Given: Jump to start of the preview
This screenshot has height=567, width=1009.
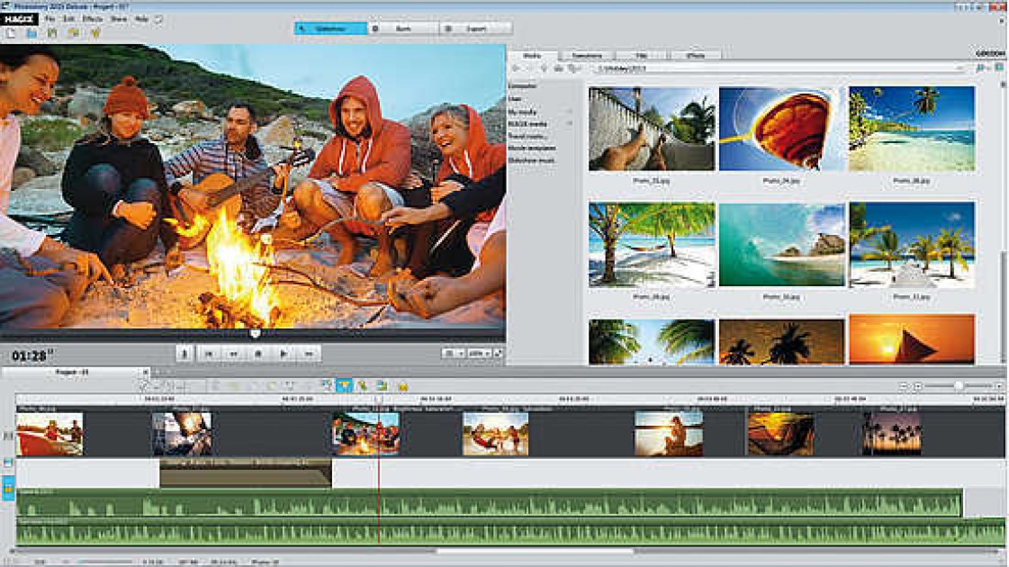Looking at the screenshot, I should point(209,354).
